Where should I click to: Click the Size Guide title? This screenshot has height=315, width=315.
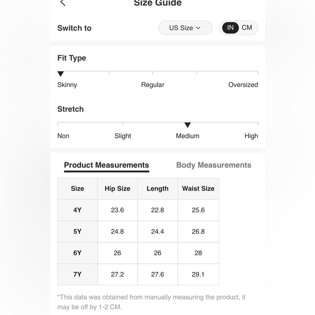tap(158, 3)
